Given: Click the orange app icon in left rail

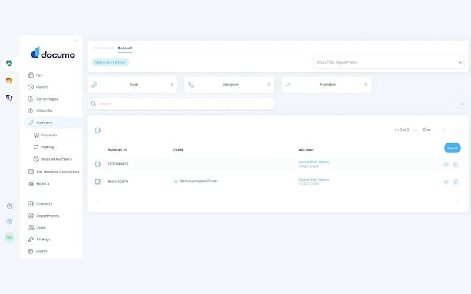Looking at the screenshot, I should [x=9, y=81].
